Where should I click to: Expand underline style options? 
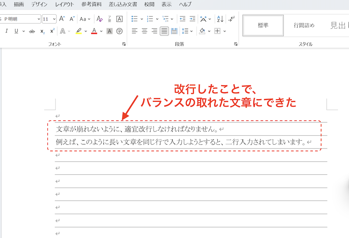coord(24,31)
